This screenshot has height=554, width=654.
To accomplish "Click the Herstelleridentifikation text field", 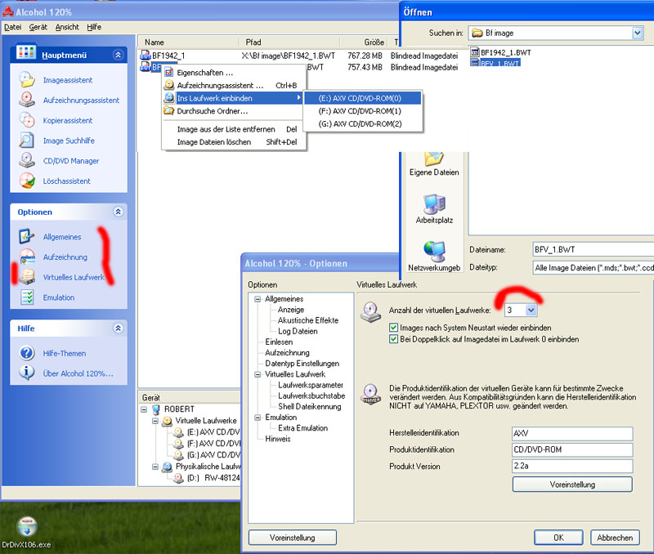I will coord(572,433).
